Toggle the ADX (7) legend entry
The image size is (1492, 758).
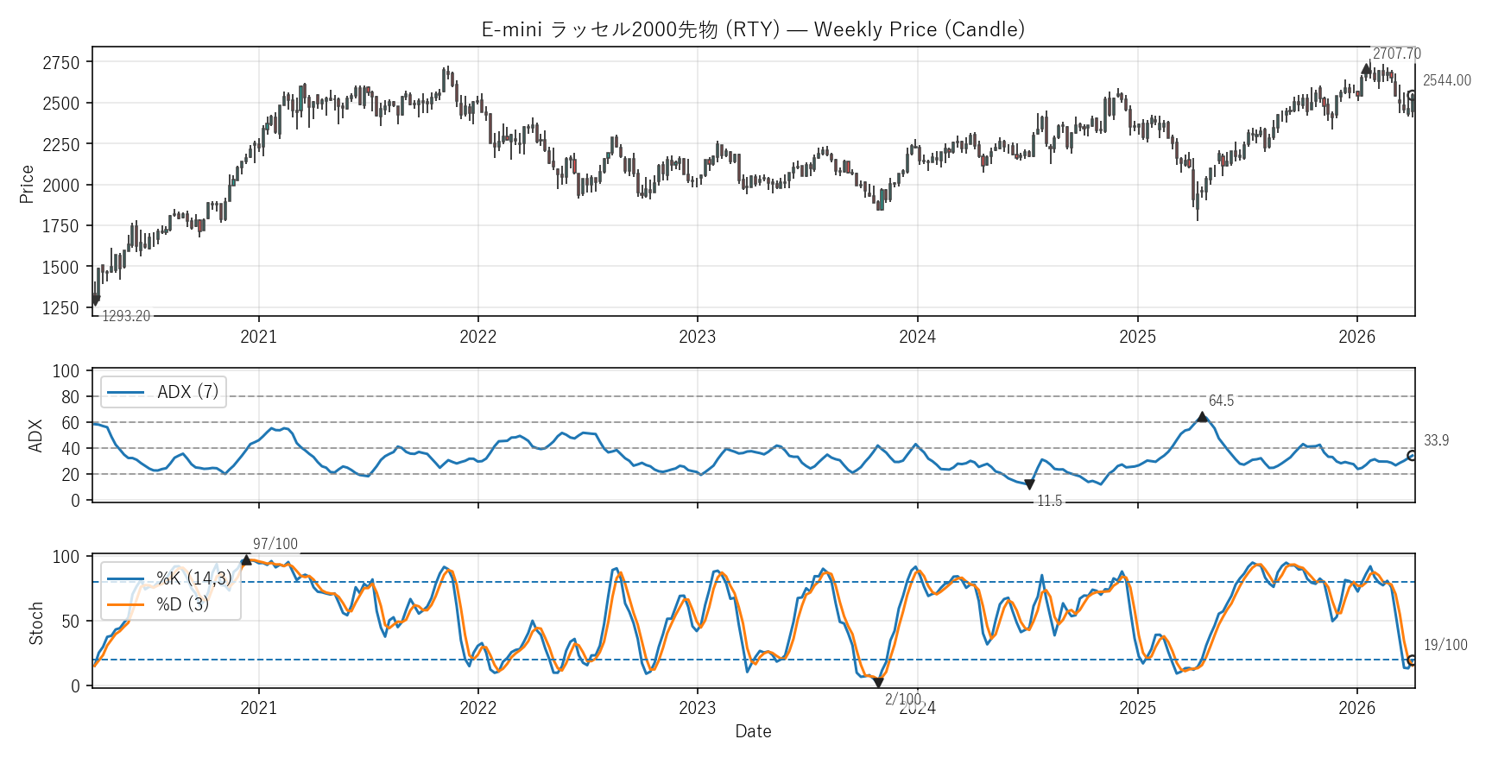point(187,392)
